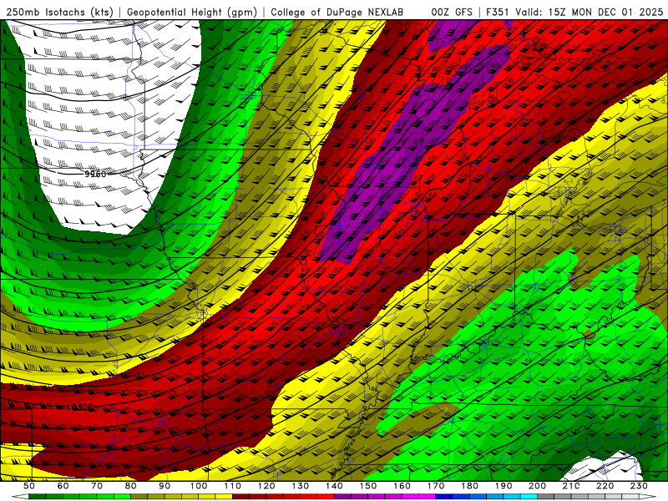This screenshot has height=501, width=668.
Task: Click the 80 value on the legend
Action: 131,486
